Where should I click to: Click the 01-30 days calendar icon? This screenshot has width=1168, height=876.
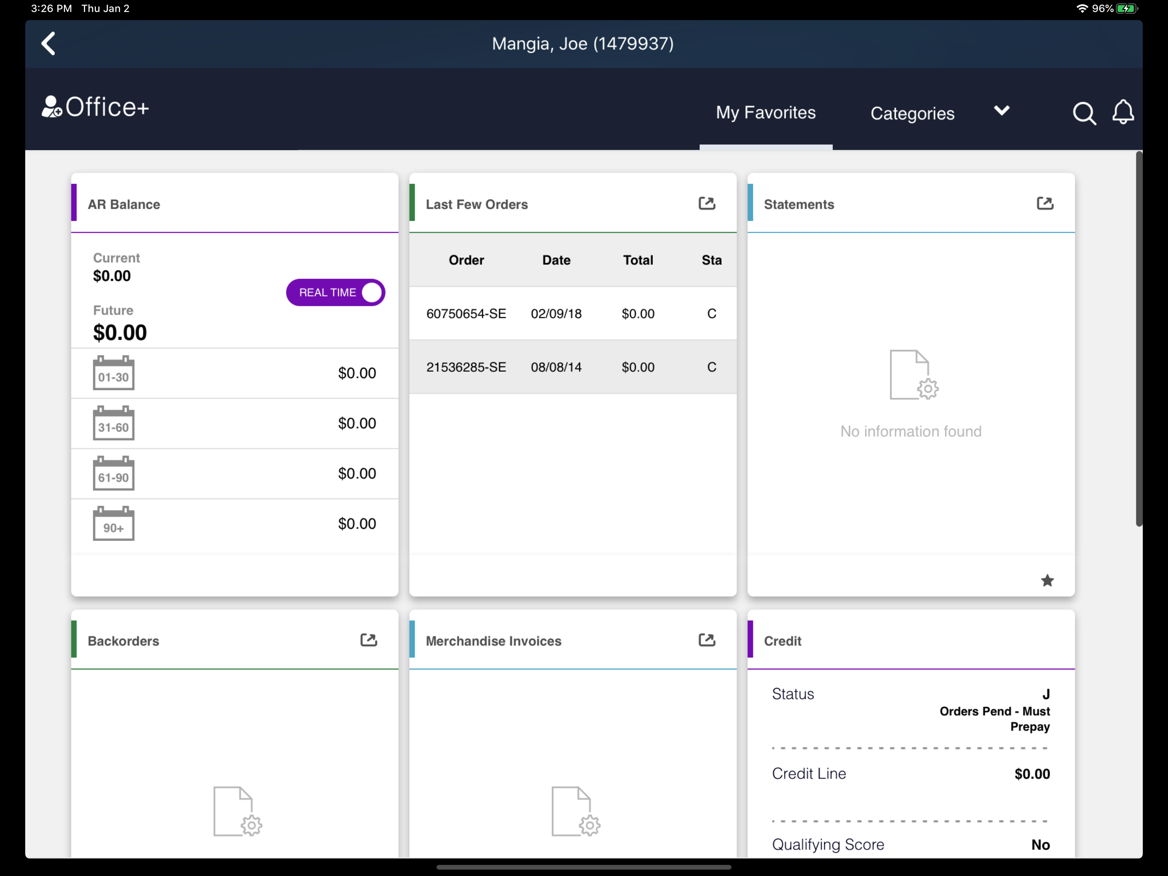[x=114, y=373]
